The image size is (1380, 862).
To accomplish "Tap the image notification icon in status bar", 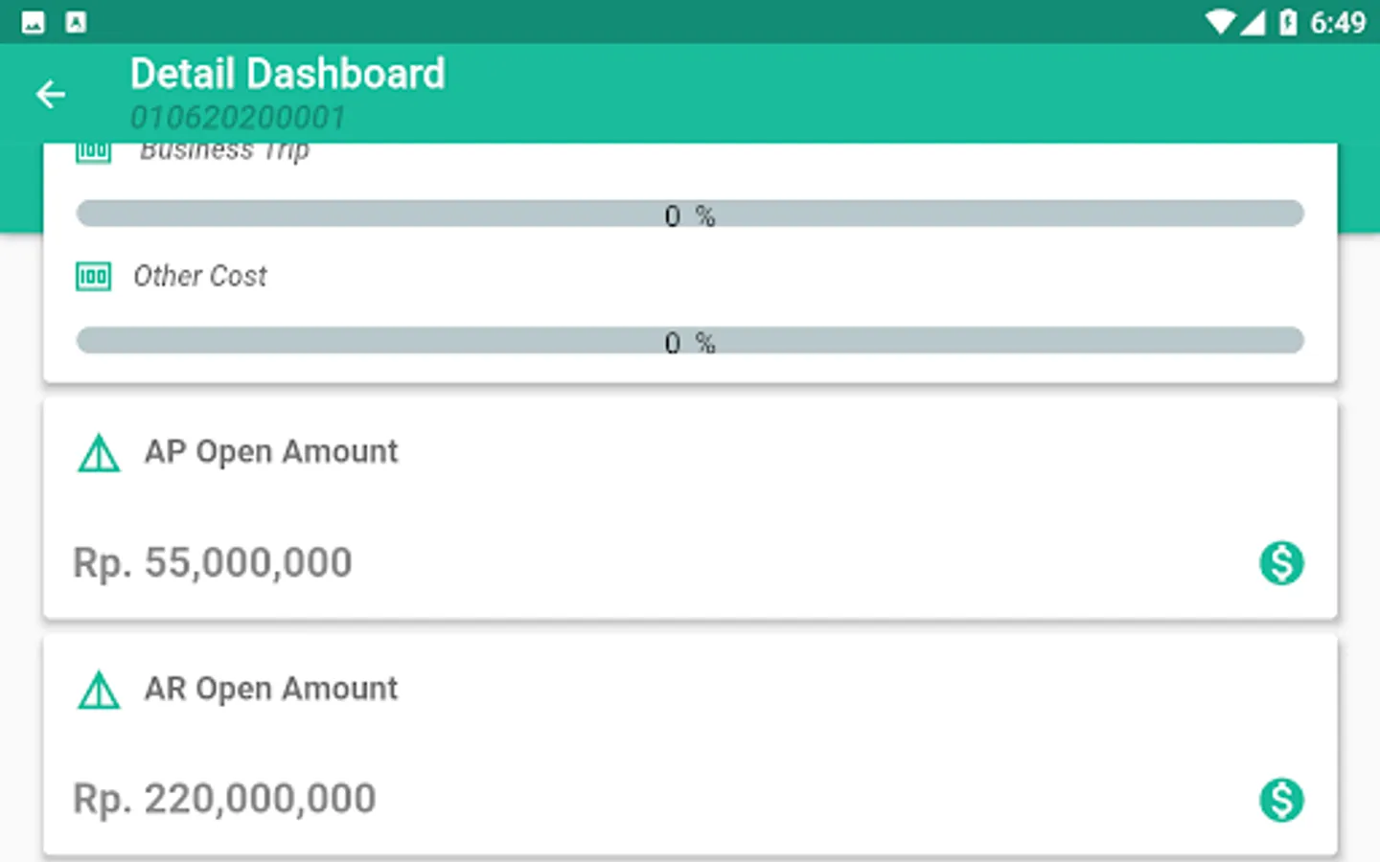I will [x=33, y=22].
